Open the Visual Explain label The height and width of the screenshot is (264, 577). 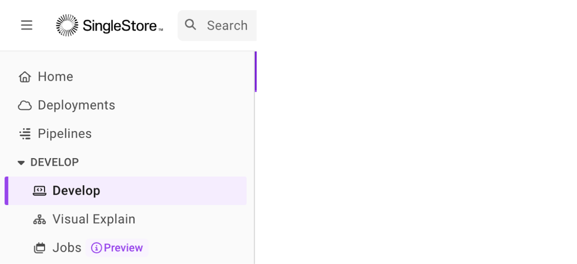click(94, 219)
